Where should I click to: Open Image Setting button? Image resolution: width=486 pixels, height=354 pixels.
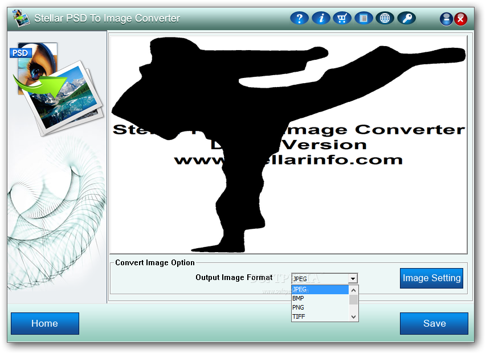coord(431,278)
